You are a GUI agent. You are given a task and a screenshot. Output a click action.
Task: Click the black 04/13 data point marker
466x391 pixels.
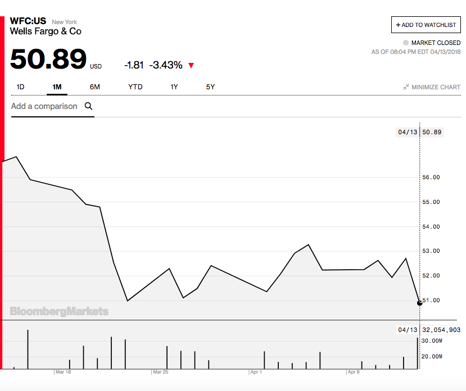[419, 303]
